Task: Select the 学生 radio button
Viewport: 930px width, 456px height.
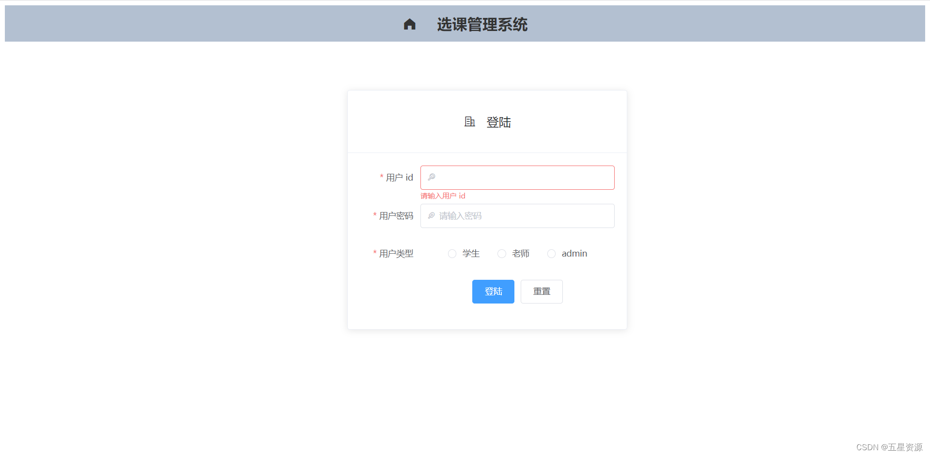Action: (452, 254)
